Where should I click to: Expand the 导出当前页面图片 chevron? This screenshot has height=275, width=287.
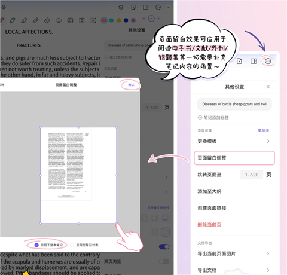tap(268, 253)
